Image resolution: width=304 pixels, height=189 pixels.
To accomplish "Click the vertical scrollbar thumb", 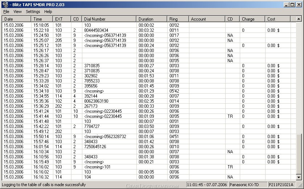I will click(299, 154).
